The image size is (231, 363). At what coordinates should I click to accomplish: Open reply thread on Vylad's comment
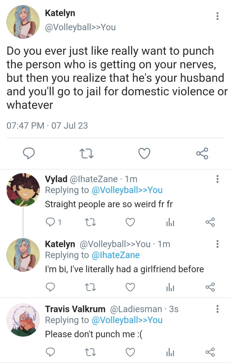tap(50, 223)
